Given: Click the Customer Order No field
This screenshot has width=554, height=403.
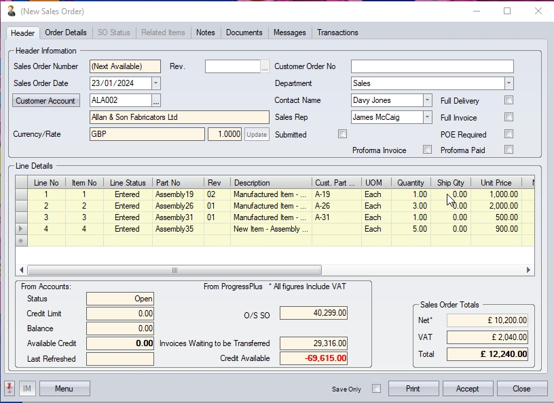Looking at the screenshot, I should (x=432, y=66).
